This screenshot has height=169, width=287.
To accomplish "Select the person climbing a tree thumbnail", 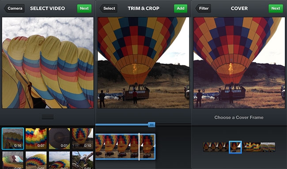I will (x=83, y=160).
